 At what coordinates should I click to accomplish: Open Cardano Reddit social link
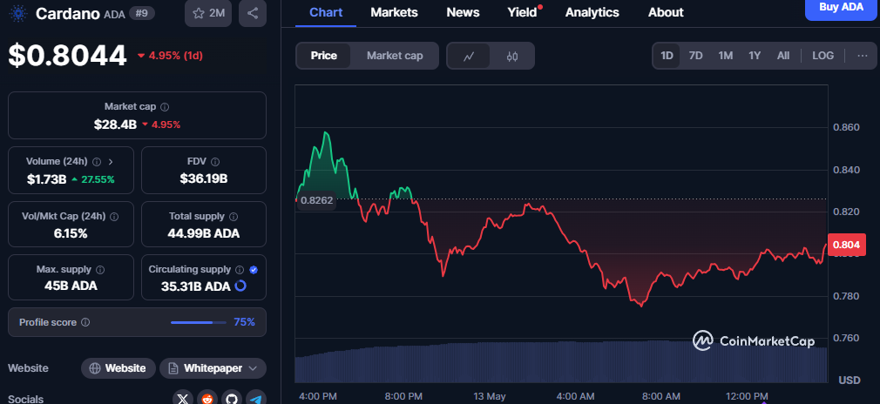point(207,399)
